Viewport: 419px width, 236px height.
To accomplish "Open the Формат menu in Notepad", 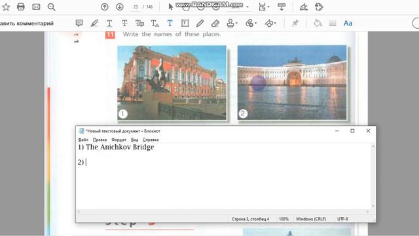I will [118, 140].
